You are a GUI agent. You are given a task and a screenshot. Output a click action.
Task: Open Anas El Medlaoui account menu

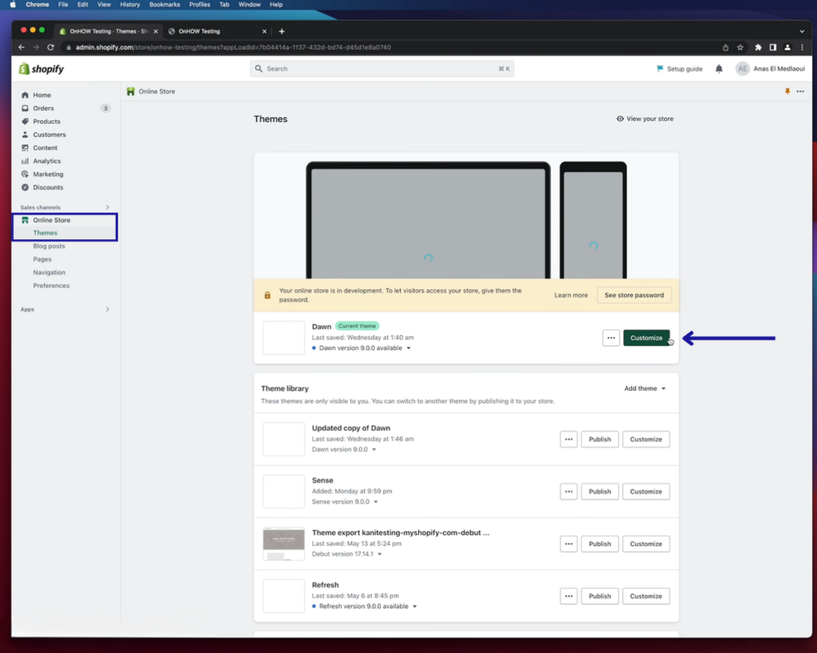click(770, 69)
